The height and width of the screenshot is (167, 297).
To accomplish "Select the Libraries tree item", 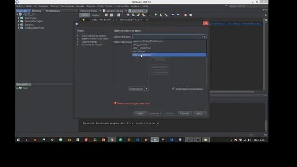I will [29, 25].
